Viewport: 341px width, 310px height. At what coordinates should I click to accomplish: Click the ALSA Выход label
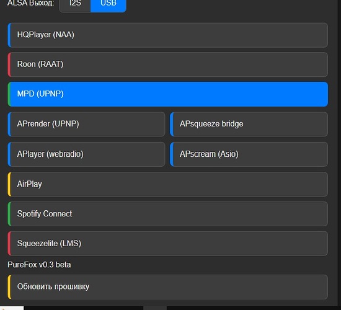[x=30, y=3]
